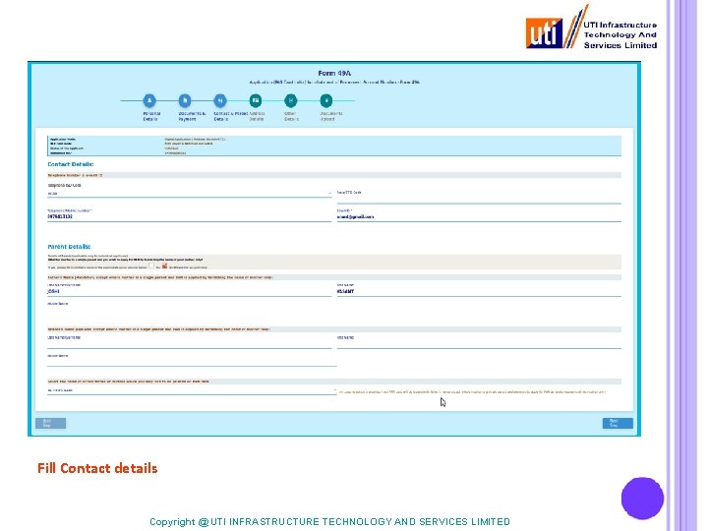The height and width of the screenshot is (531, 708).
Task: Jump to the Address Details step icon
Action: (x=256, y=100)
